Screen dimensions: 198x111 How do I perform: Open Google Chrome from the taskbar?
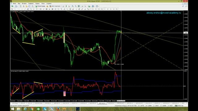click(32, 109)
